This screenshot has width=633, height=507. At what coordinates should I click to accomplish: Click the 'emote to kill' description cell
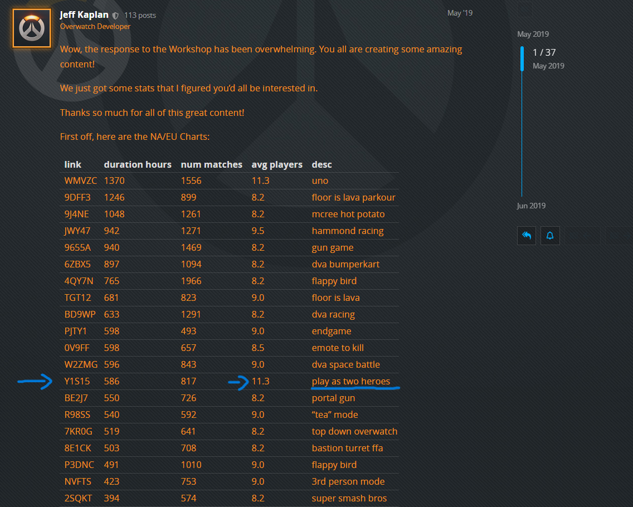tap(338, 348)
